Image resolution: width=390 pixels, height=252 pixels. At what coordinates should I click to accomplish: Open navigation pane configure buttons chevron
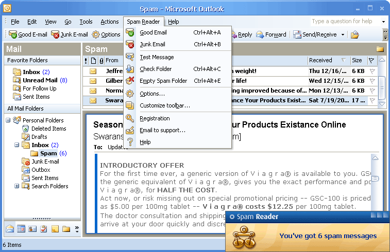(77, 229)
